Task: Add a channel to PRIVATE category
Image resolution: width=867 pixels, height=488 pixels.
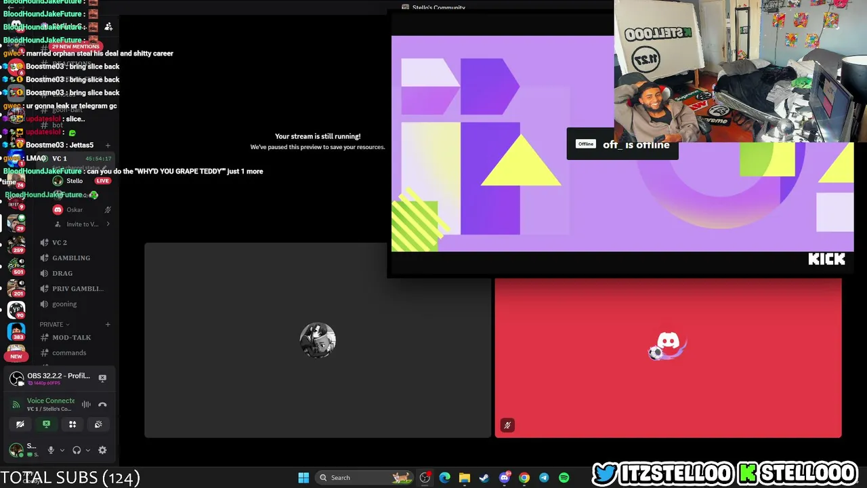Action: click(x=107, y=325)
